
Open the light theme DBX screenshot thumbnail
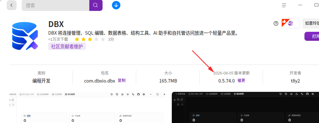(87, 108)
